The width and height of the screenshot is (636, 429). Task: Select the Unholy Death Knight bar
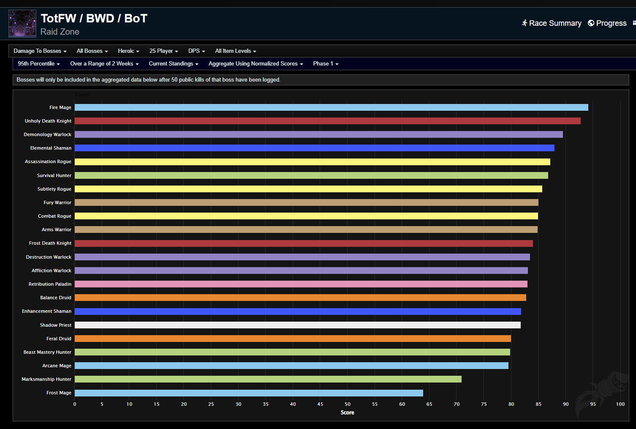327,121
